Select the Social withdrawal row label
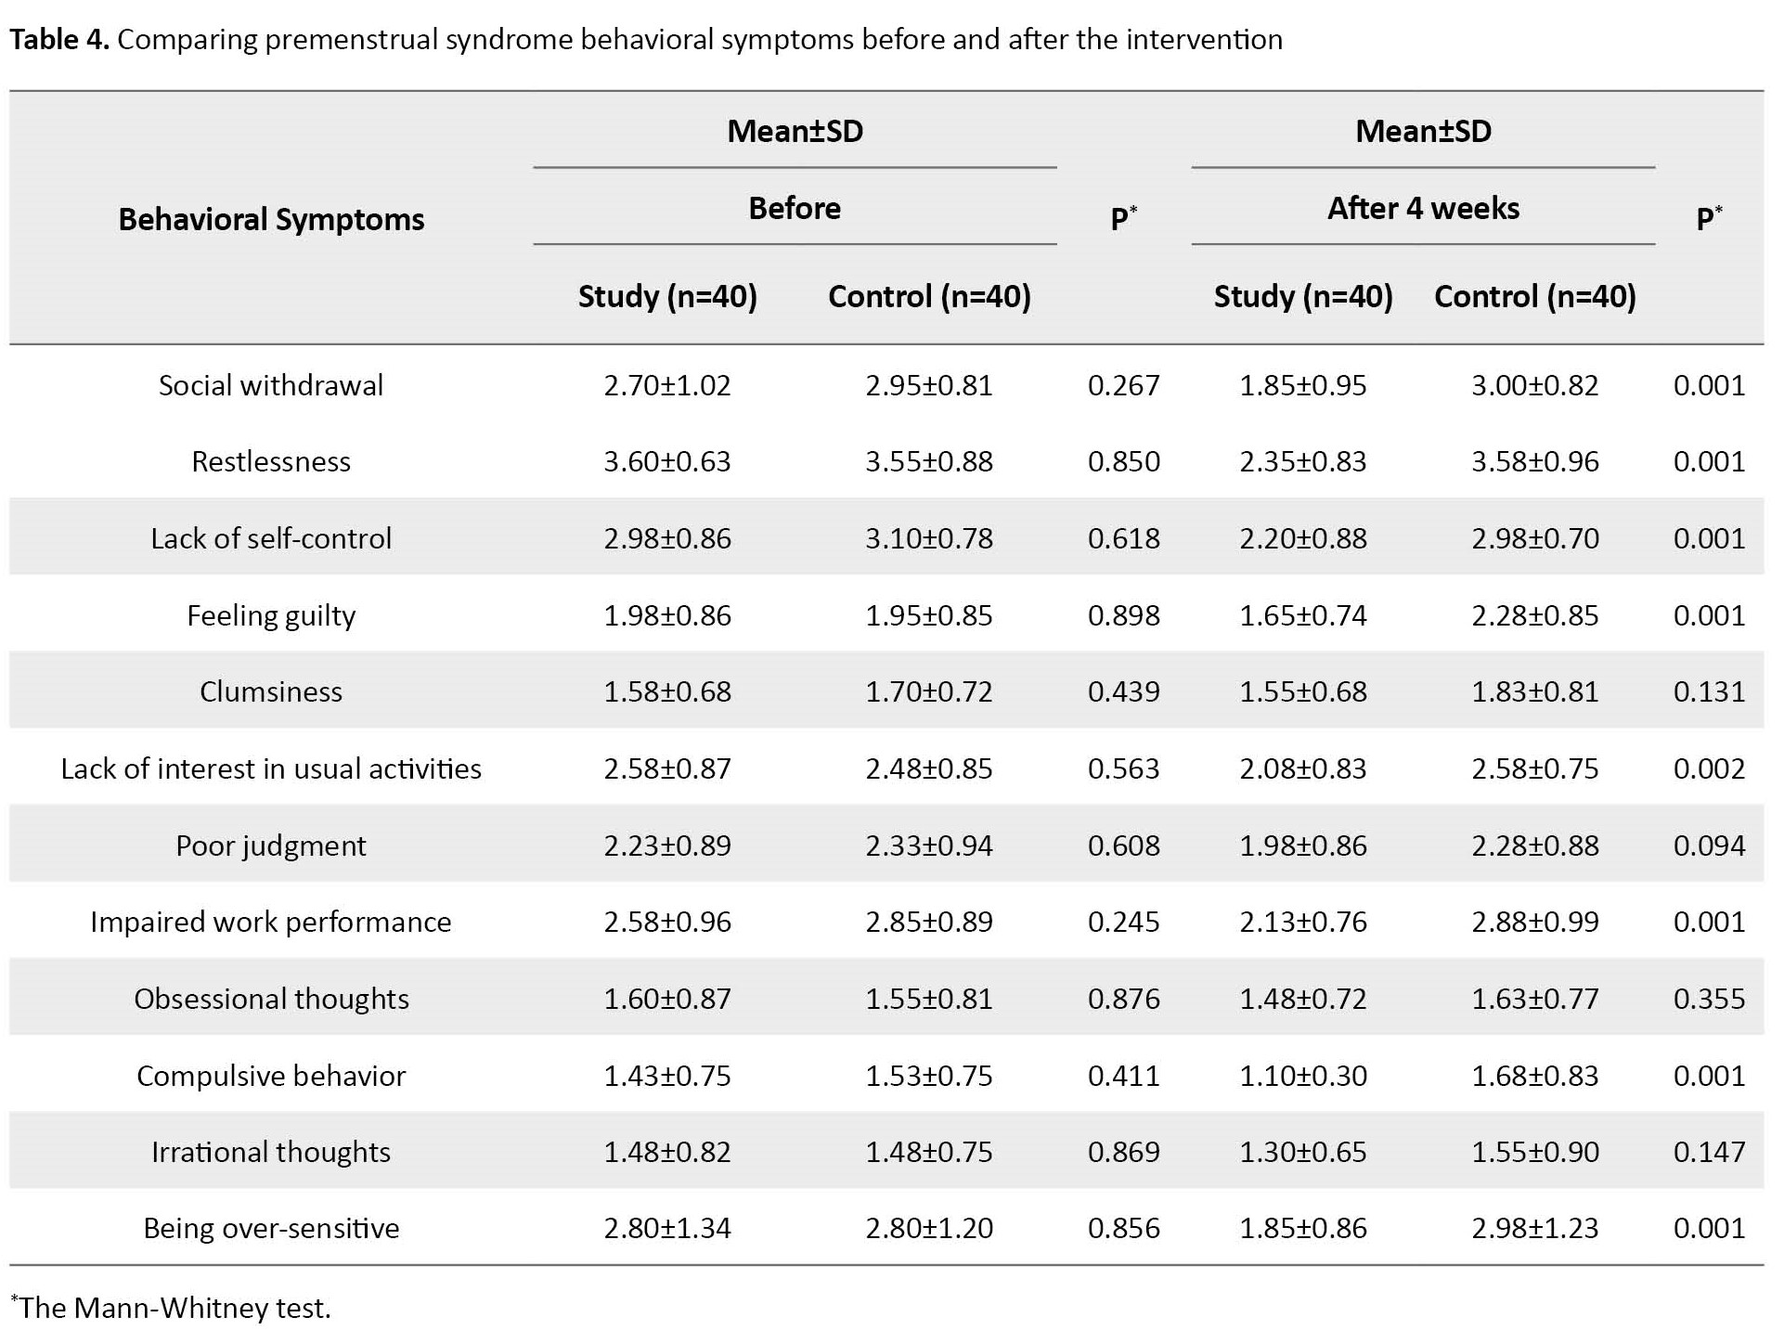Viewport: 1784px width, 1343px height. pos(271,385)
